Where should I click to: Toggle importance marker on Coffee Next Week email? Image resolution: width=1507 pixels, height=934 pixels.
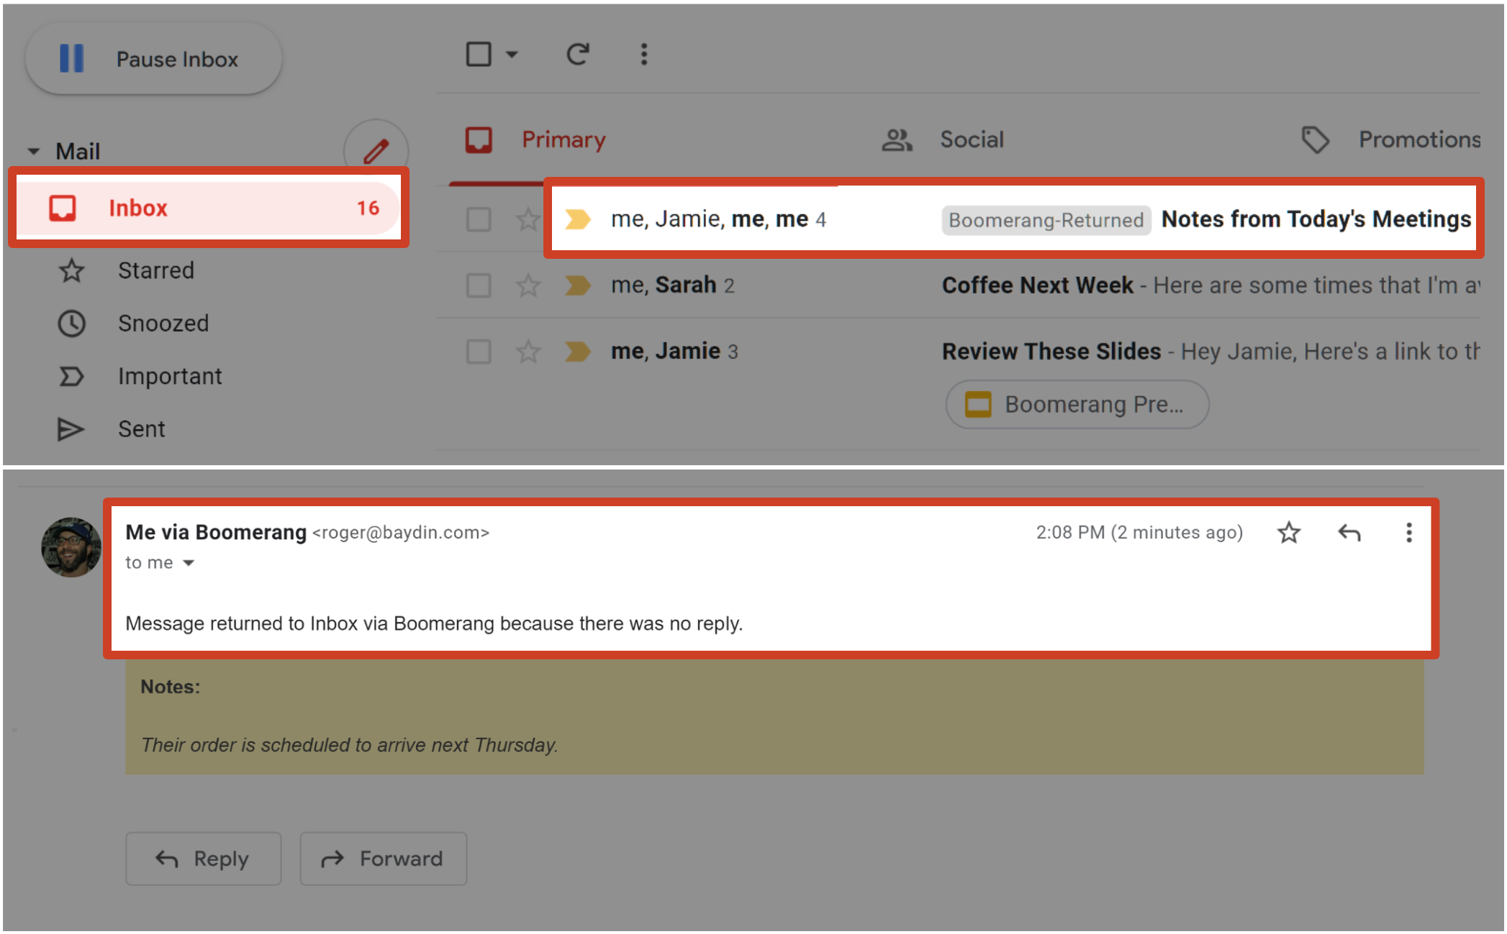578,285
